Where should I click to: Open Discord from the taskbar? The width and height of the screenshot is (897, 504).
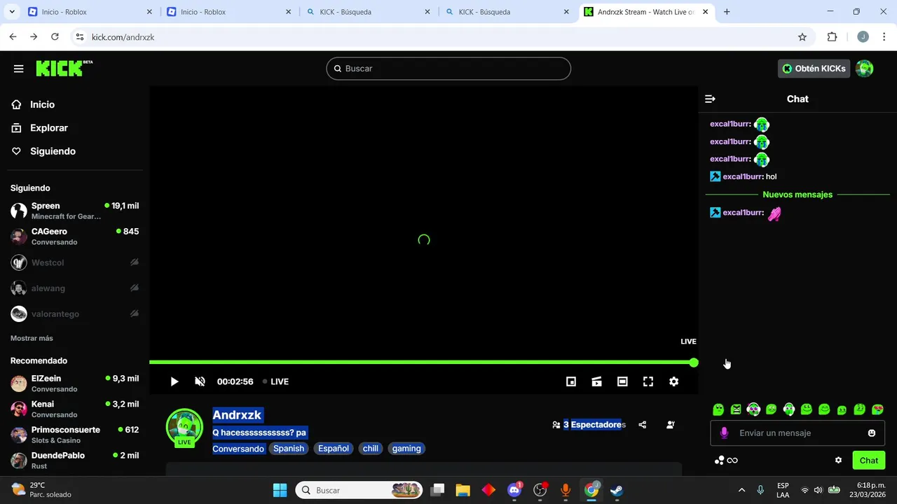click(514, 490)
